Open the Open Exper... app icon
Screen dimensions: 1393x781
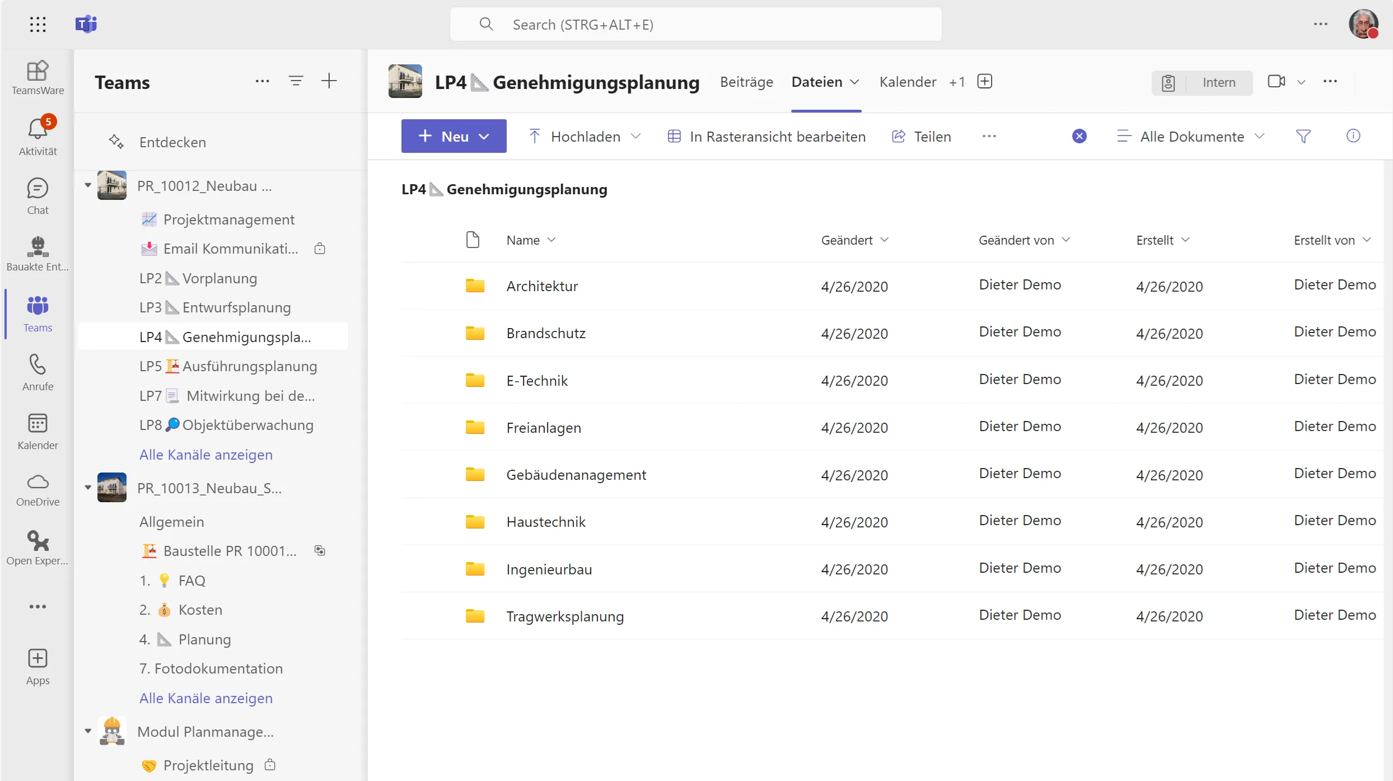[38, 549]
